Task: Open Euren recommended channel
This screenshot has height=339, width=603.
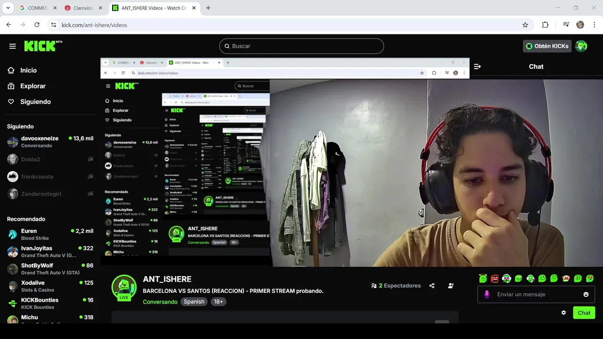Action: click(50, 234)
